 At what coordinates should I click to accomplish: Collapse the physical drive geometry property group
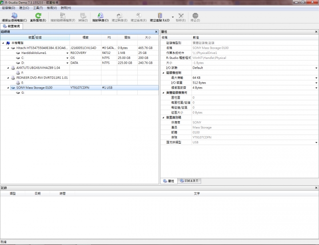coord(163,92)
